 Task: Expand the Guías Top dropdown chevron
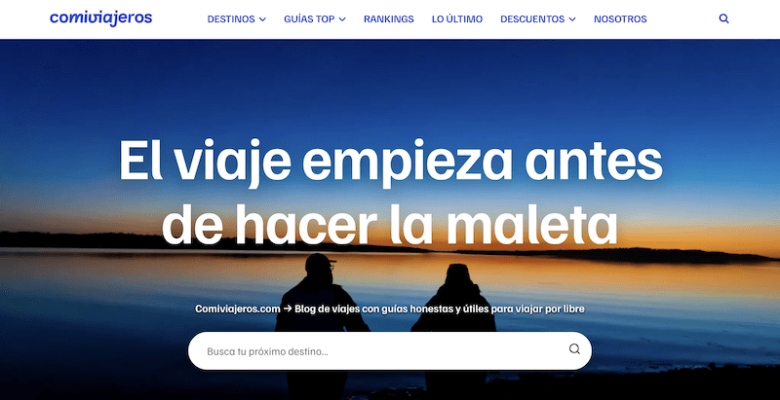pos(342,19)
